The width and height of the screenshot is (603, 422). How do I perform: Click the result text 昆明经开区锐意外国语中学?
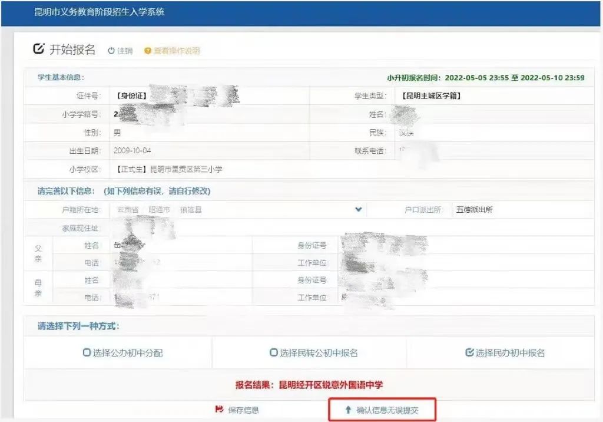331,385
